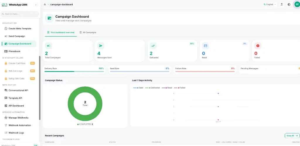Toggle the Delivered series in chart legend
This screenshot has width=300, height=146.
pos(152,88)
